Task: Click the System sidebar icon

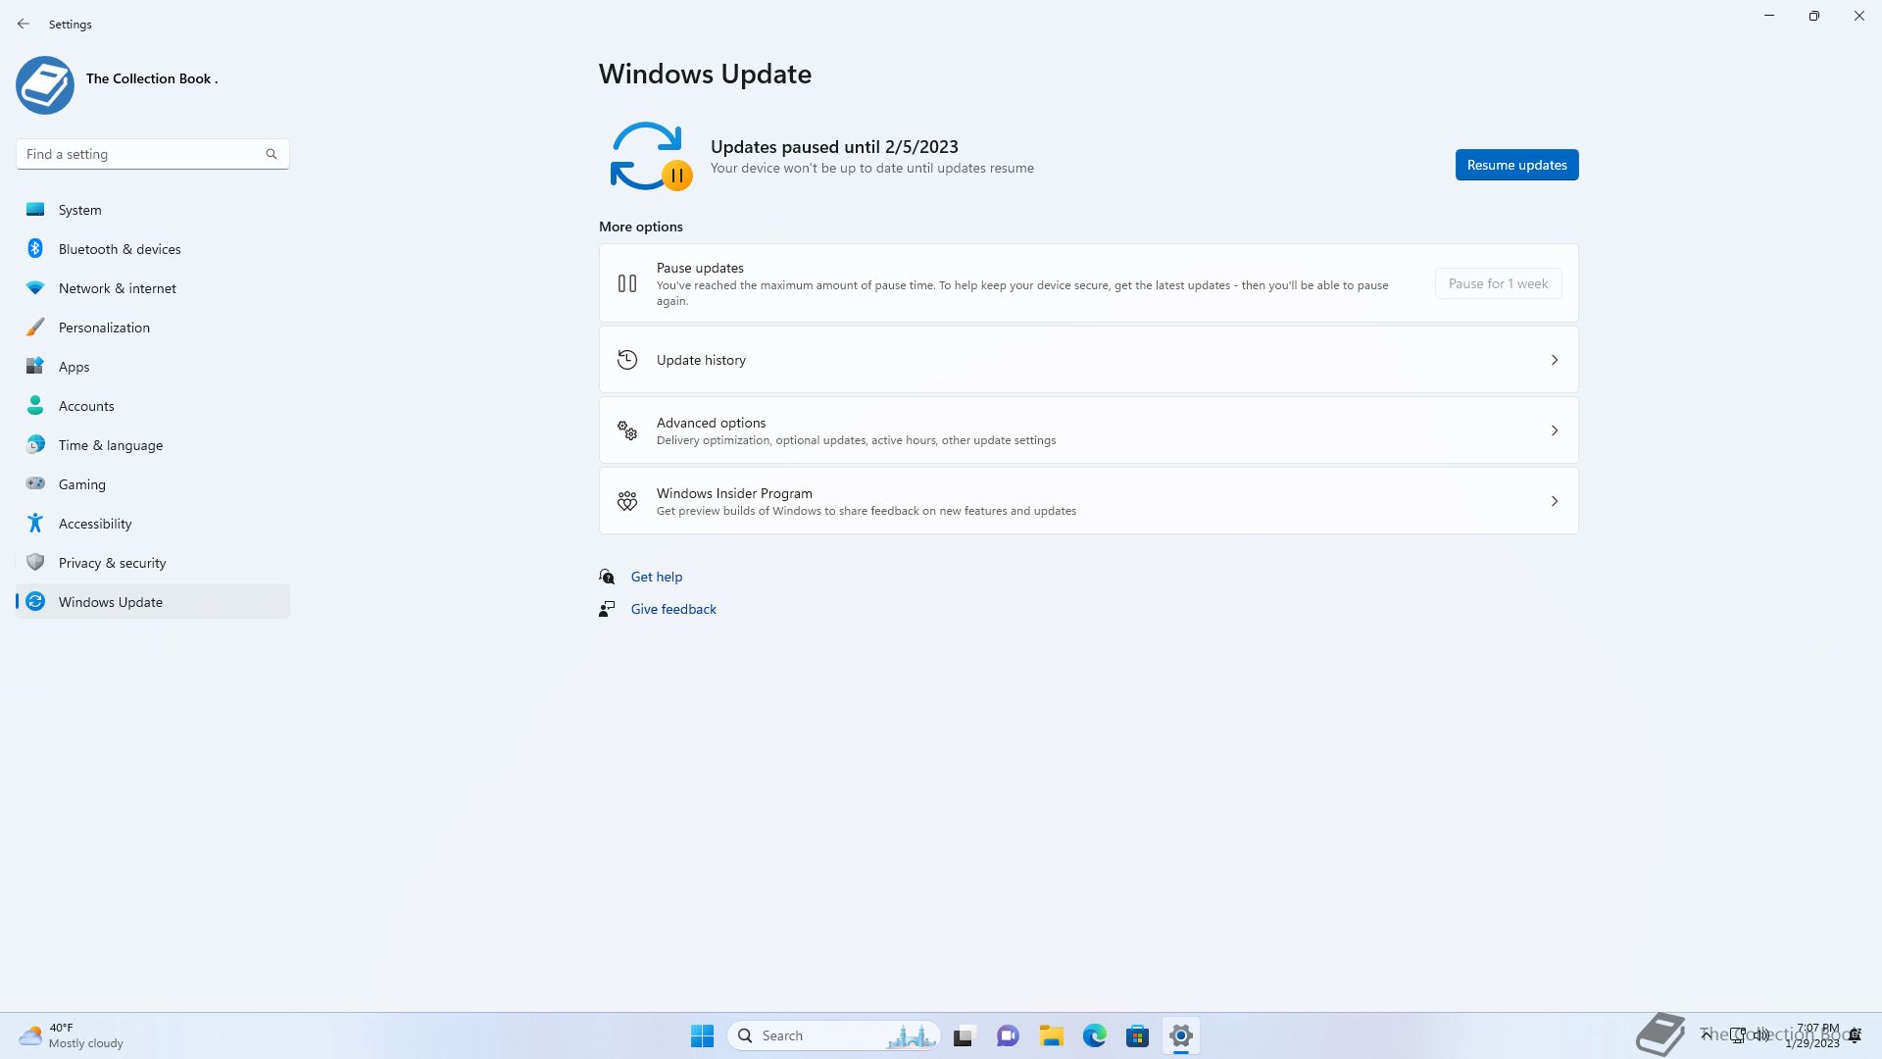Action: pos(35,209)
